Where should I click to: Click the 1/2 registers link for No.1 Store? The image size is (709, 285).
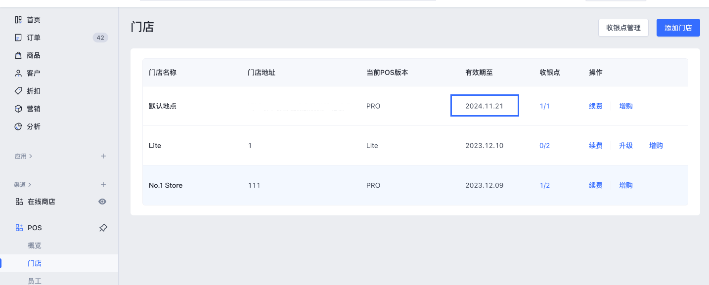coord(544,185)
